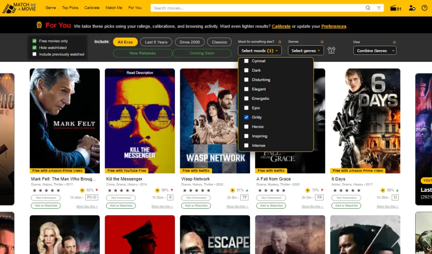Viewport: 432px width, 254px height.
Task: Click the help question mark icon
Action: coord(425,8)
